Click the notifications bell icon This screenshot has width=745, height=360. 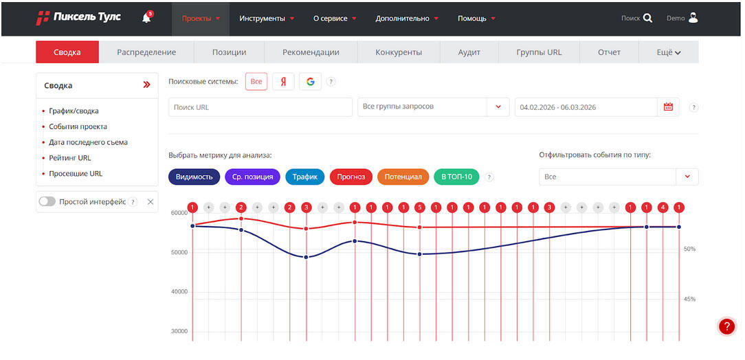[x=146, y=18]
